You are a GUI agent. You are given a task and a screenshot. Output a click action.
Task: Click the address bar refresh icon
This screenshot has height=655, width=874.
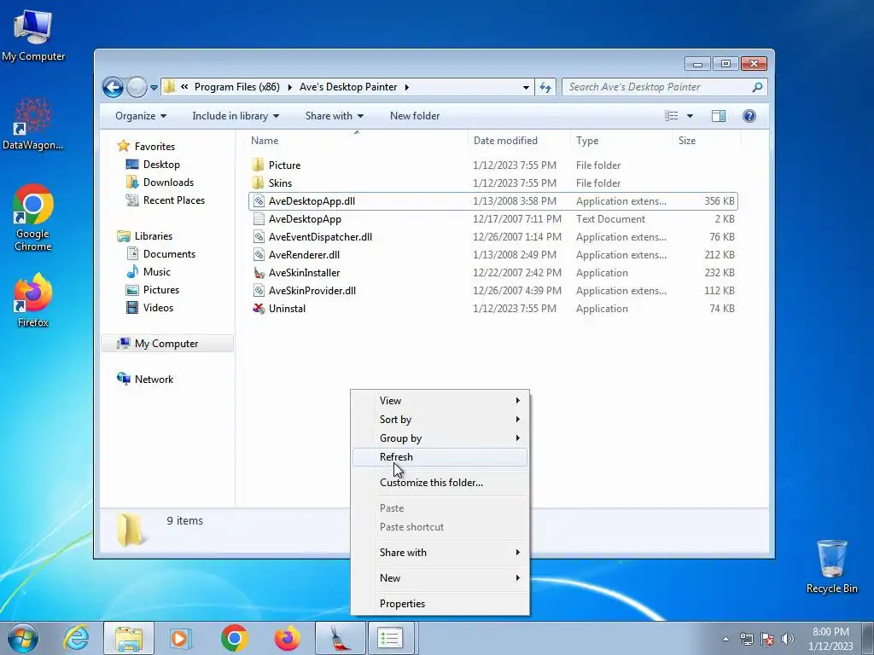[x=545, y=87]
